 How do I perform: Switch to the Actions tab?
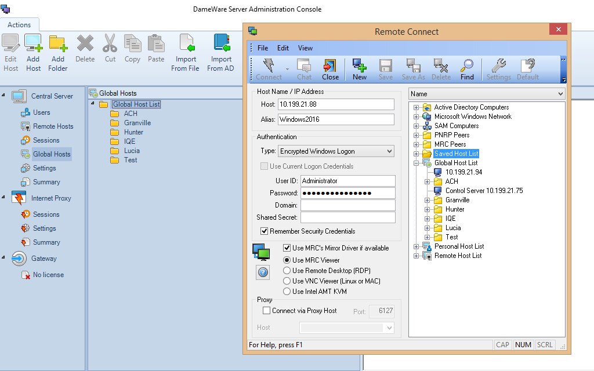20,24
